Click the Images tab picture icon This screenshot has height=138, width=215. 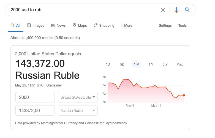pos(29,25)
